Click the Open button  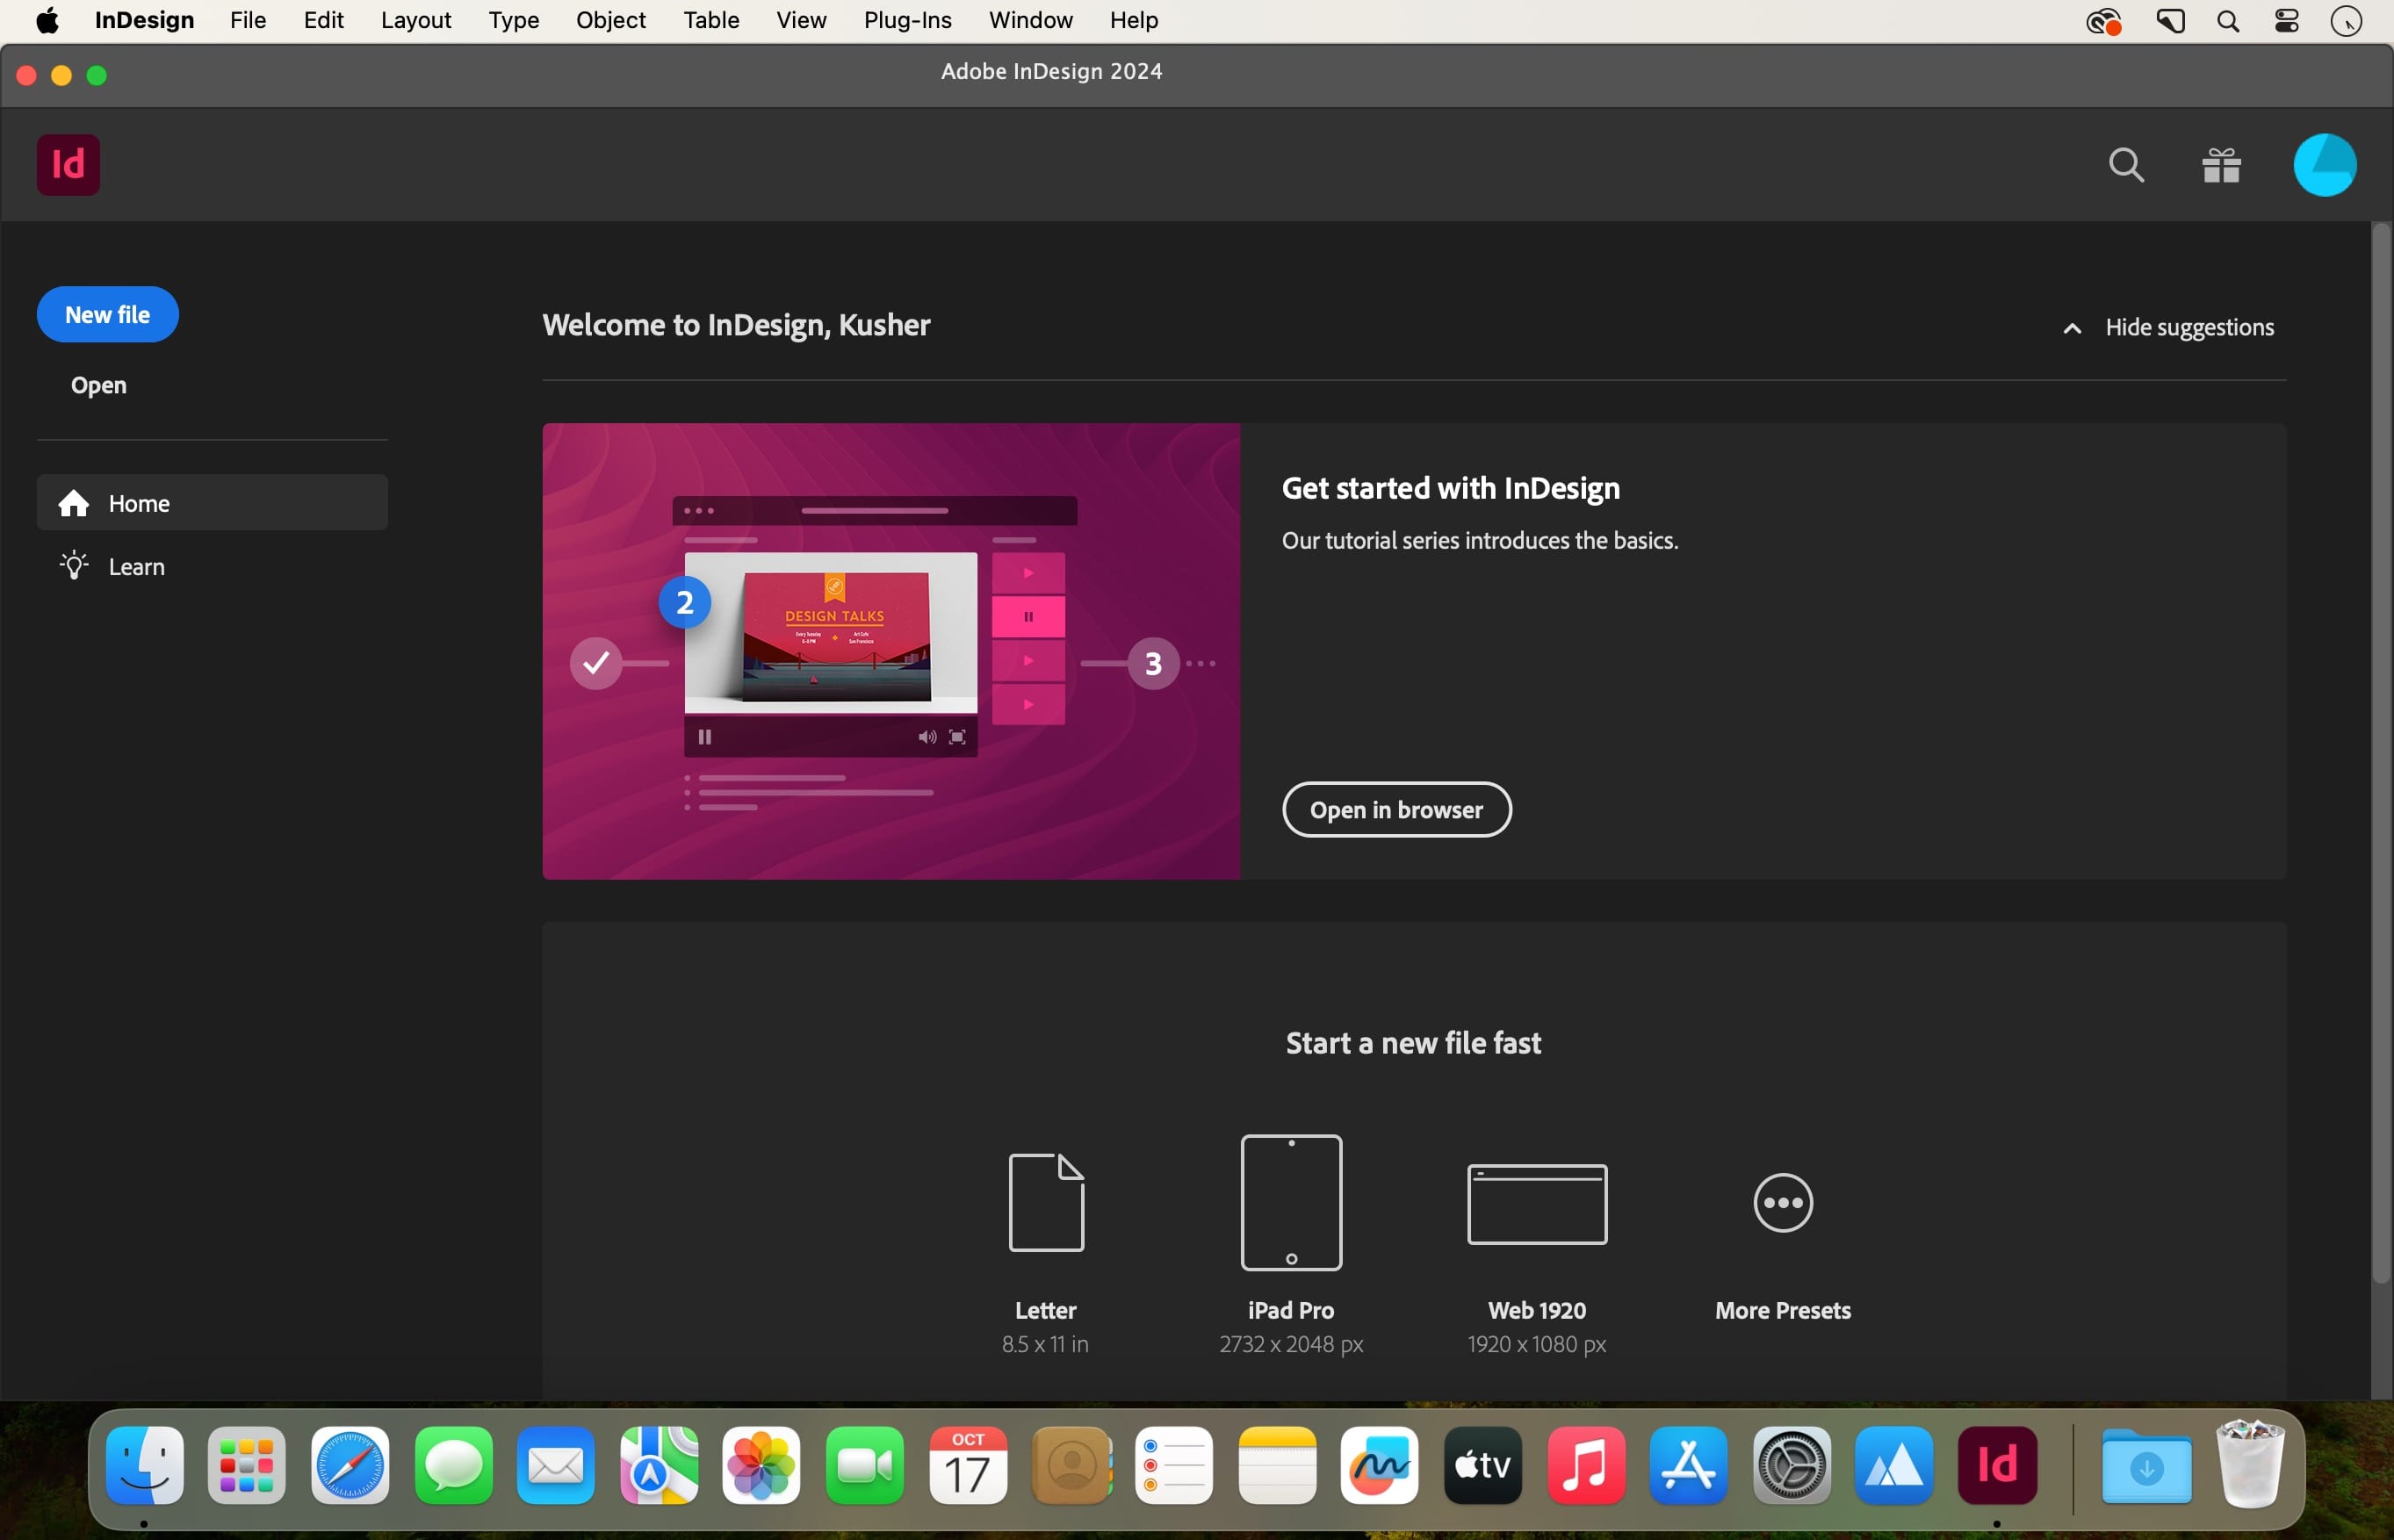pyautogui.click(x=99, y=385)
